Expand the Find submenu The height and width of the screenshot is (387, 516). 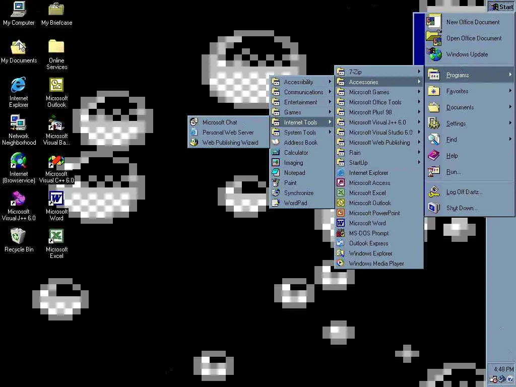(x=470, y=140)
